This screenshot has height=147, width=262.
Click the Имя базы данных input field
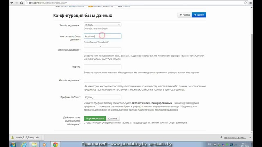pos(102,80)
